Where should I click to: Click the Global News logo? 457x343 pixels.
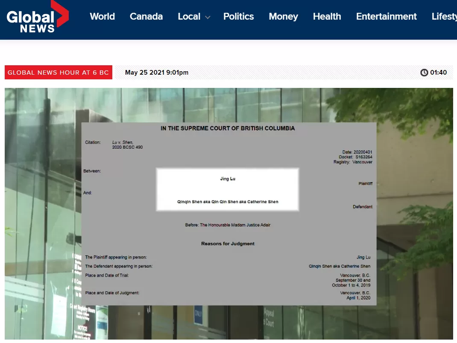pyautogui.click(x=38, y=17)
